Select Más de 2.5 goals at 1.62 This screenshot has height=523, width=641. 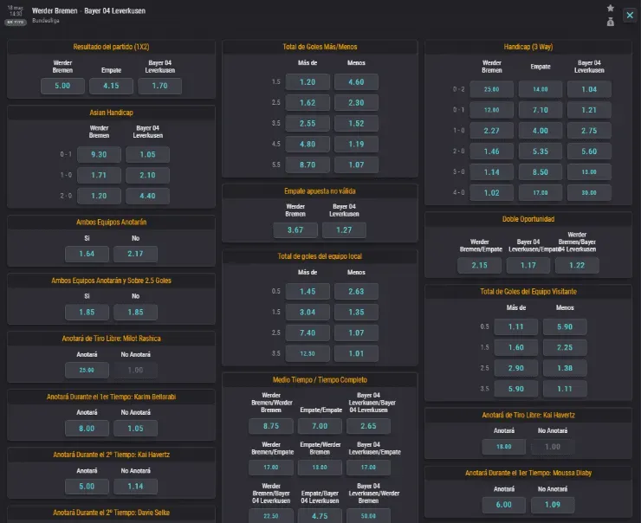[308, 102]
